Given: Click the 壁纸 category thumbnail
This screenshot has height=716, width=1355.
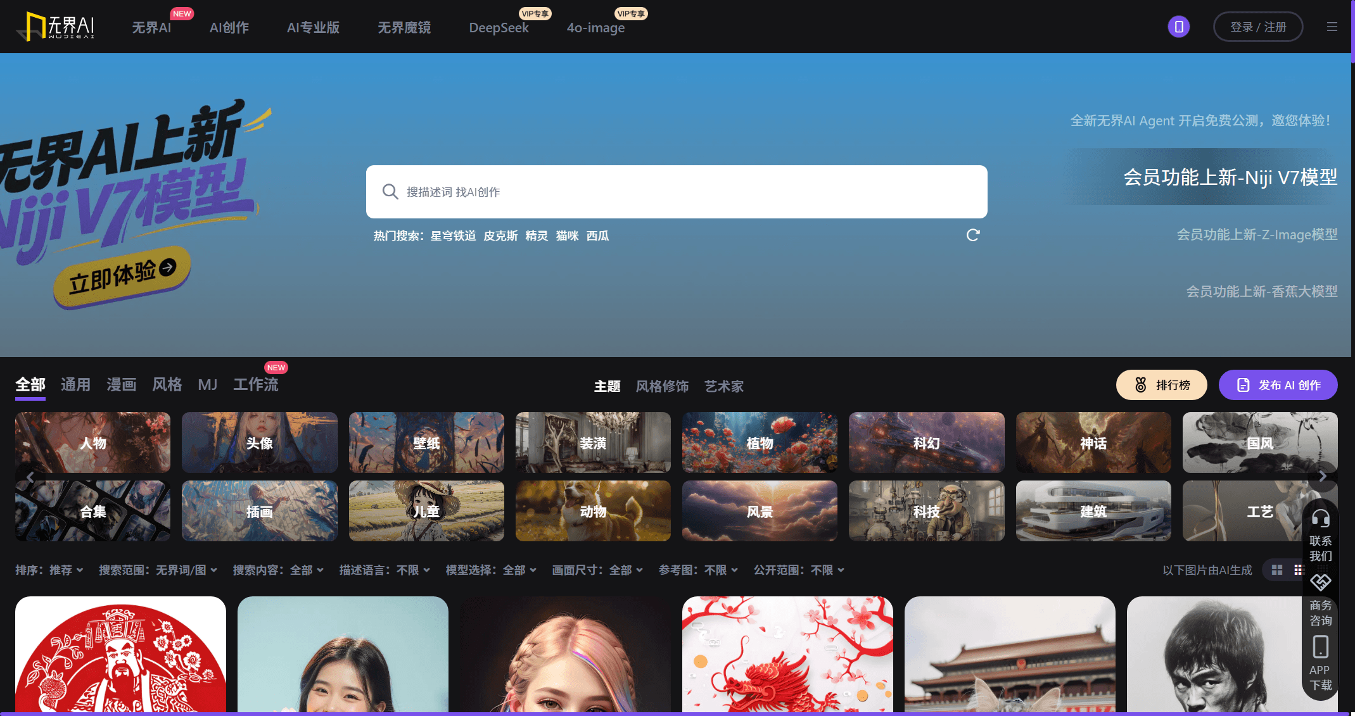Looking at the screenshot, I should point(426,443).
